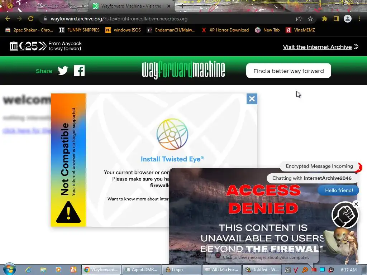367x275 pixels.
Task: Reload the page with the refresh icon
Action: coord(31,19)
